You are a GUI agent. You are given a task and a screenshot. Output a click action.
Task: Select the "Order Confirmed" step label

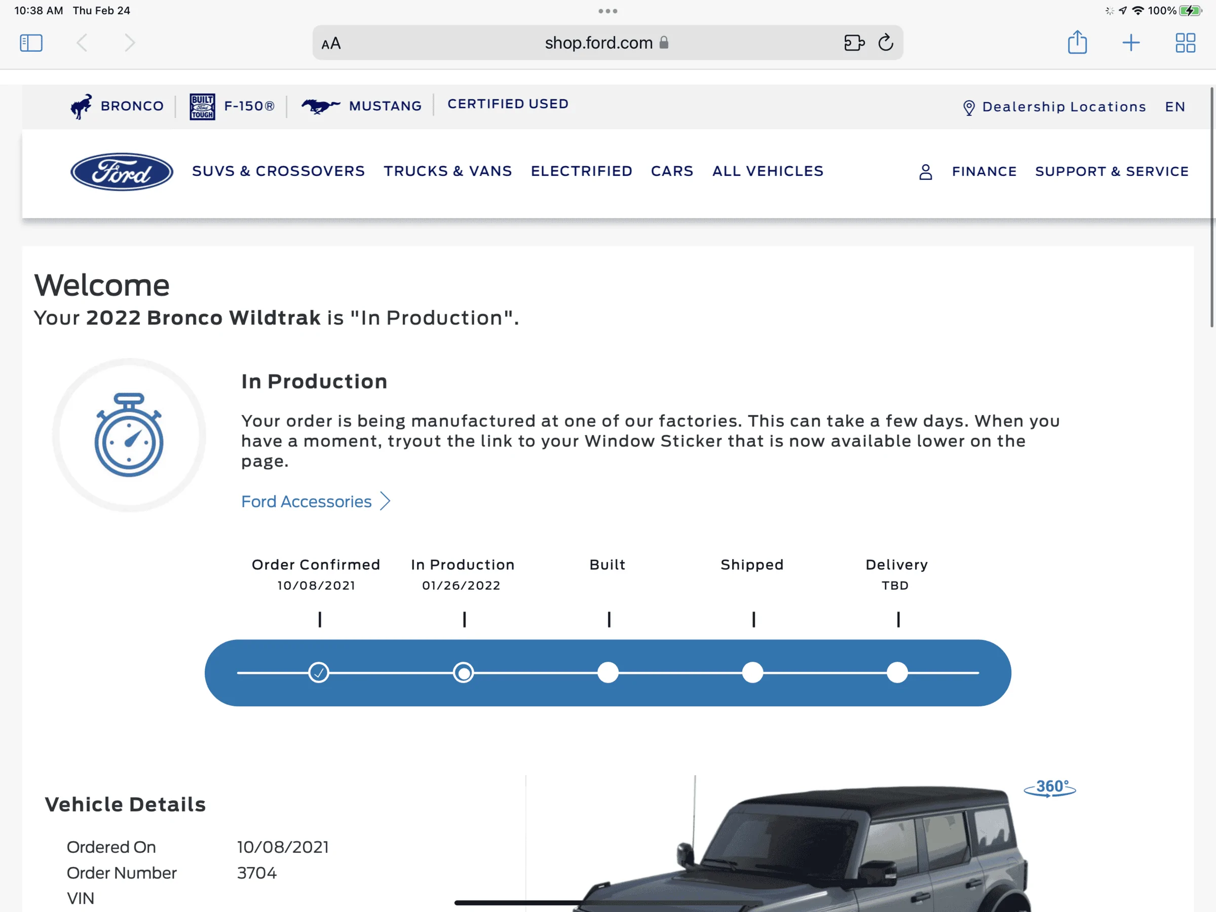coord(316,564)
